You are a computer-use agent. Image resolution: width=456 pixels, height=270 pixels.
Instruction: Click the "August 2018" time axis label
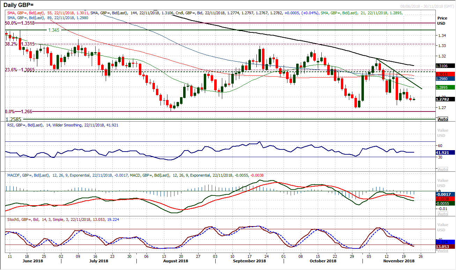click(176, 261)
